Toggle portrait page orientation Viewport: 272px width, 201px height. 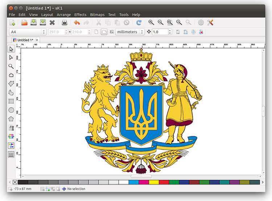[x=96, y=32]
